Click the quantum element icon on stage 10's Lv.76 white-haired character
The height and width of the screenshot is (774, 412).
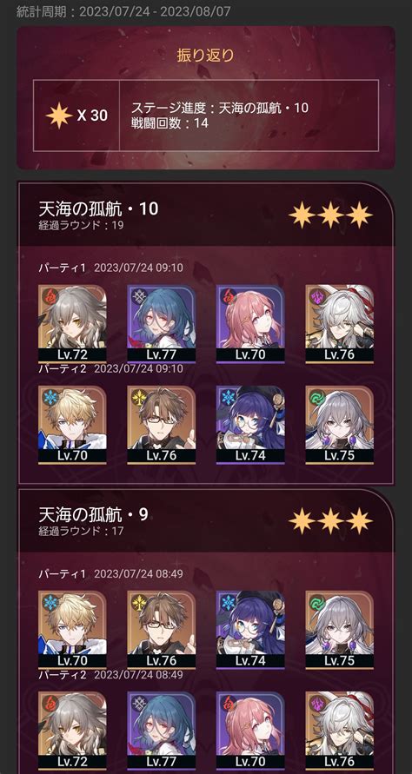pyautogui.click(x=316, y=295)
